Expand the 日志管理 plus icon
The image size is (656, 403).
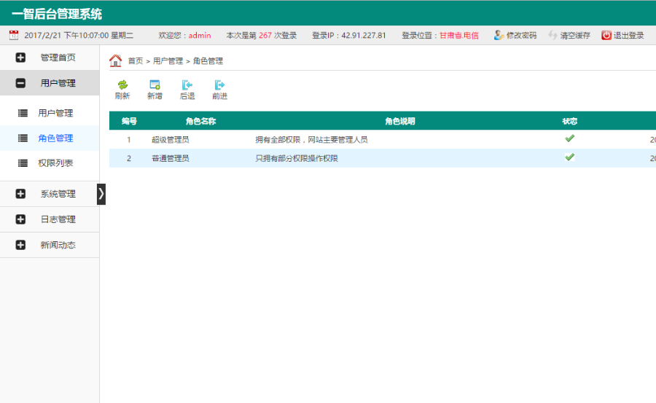point(20,219)
